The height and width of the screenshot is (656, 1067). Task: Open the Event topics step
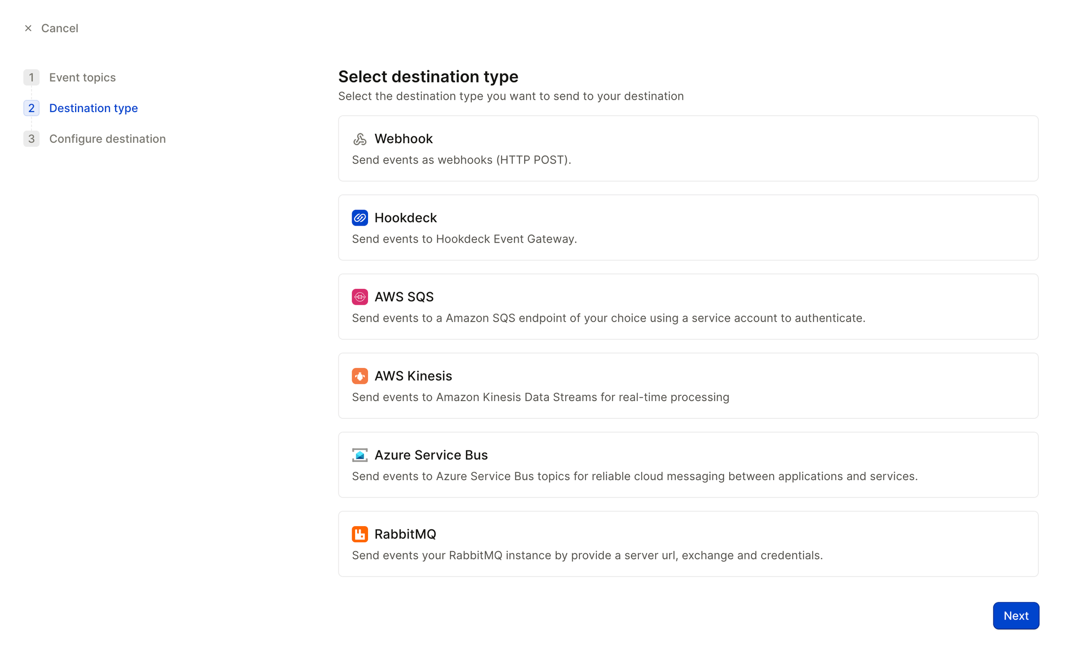tap(82, 77)
